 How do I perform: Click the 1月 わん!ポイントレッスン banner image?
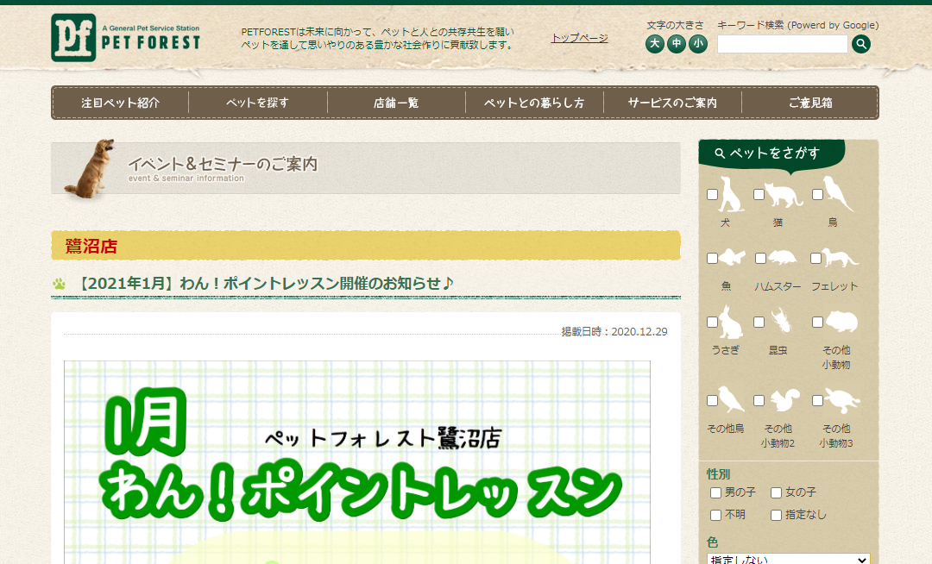point(357,462)
